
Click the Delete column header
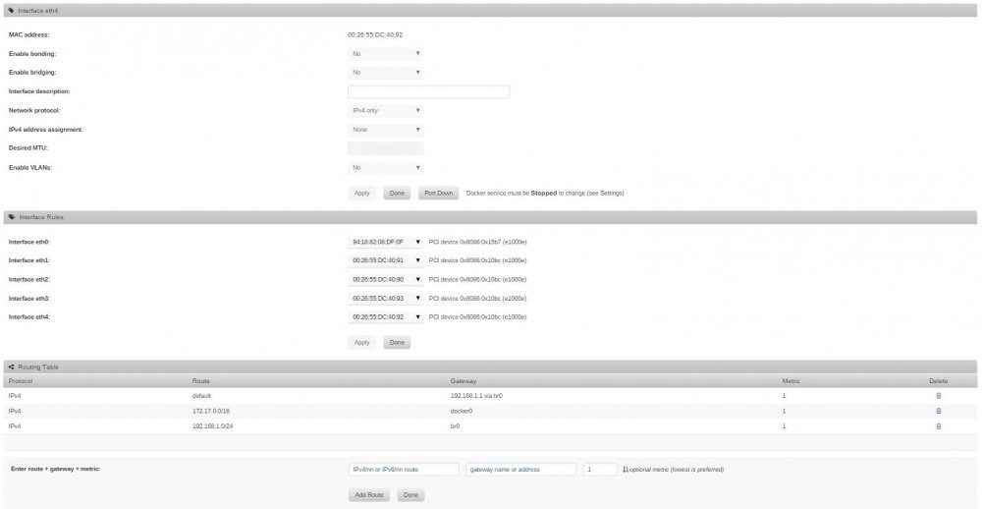(938, 381)
